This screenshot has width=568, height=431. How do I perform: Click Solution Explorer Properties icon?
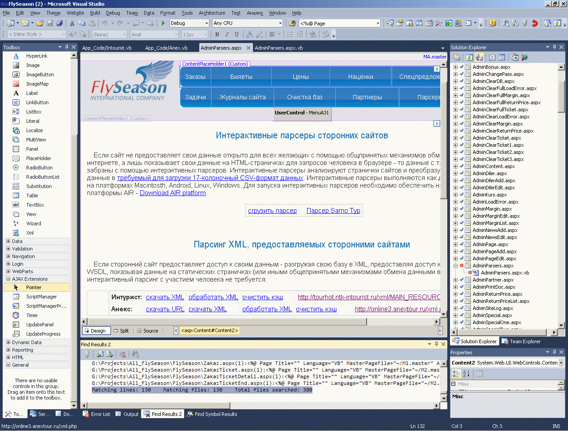pos(456,57)
